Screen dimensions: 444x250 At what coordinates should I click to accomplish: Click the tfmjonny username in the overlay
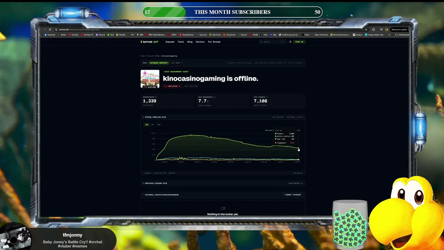point(72,235)
